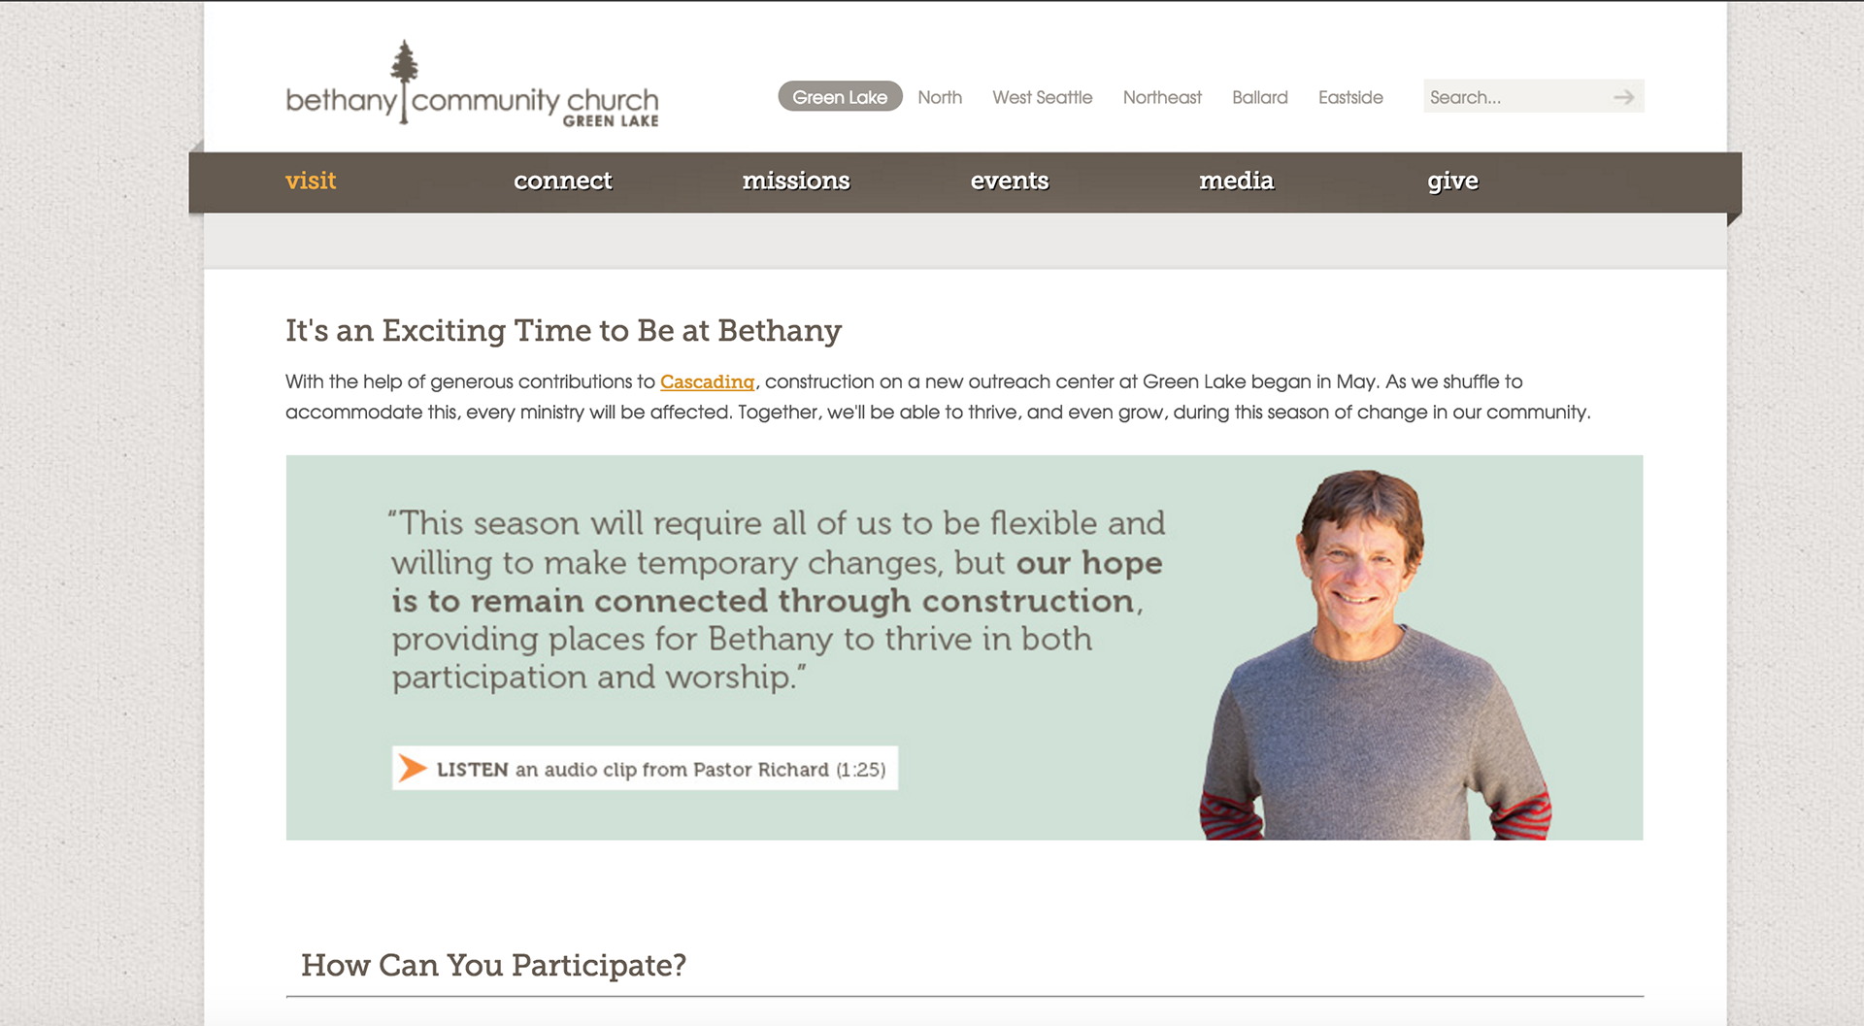The height and width of the screenshot is (1026, 1864).
Task: Switch to the Northeast campus
Action: pos(1162,97)
